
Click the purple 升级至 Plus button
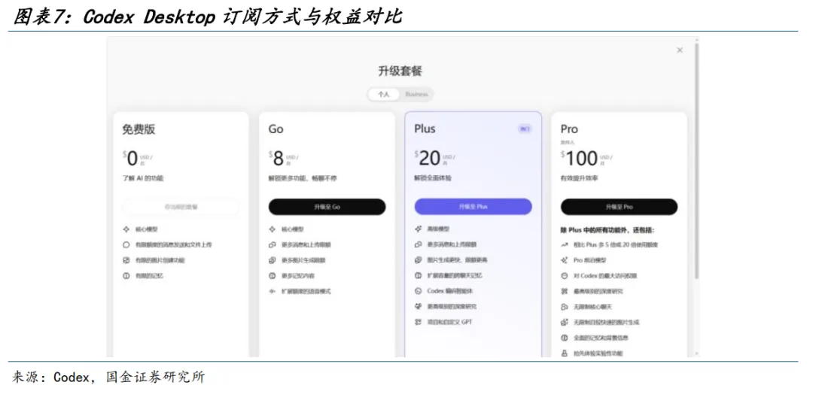click(x=473, y=207)
